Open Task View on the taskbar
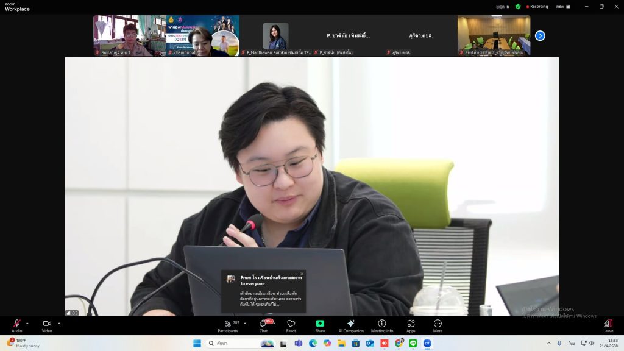 283,343
